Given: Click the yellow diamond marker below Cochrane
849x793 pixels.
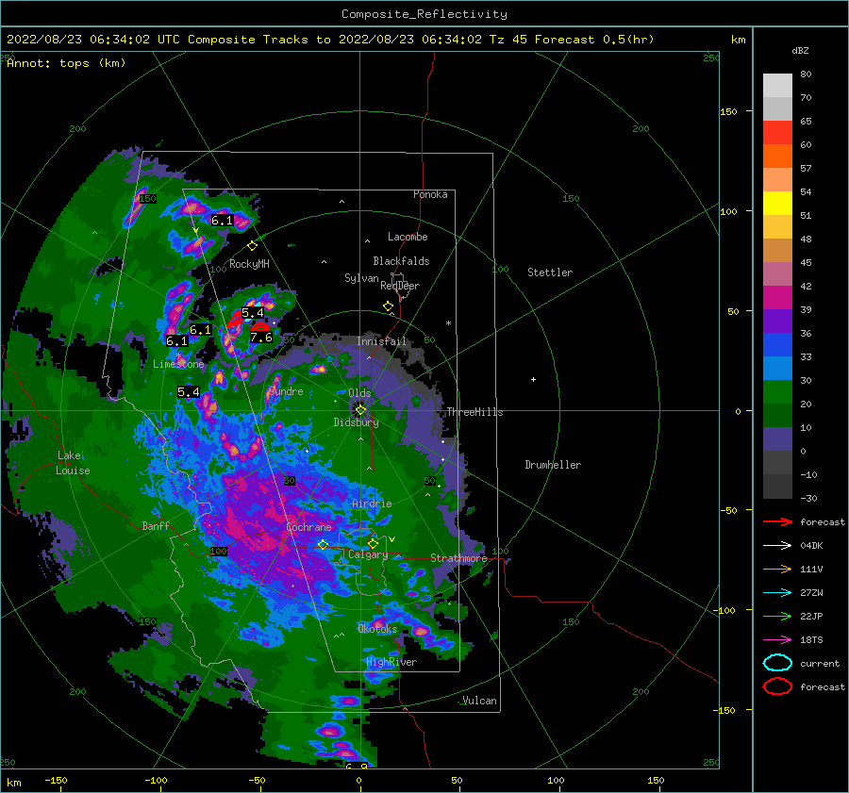Looking at the screenshot, I should 324,545.
